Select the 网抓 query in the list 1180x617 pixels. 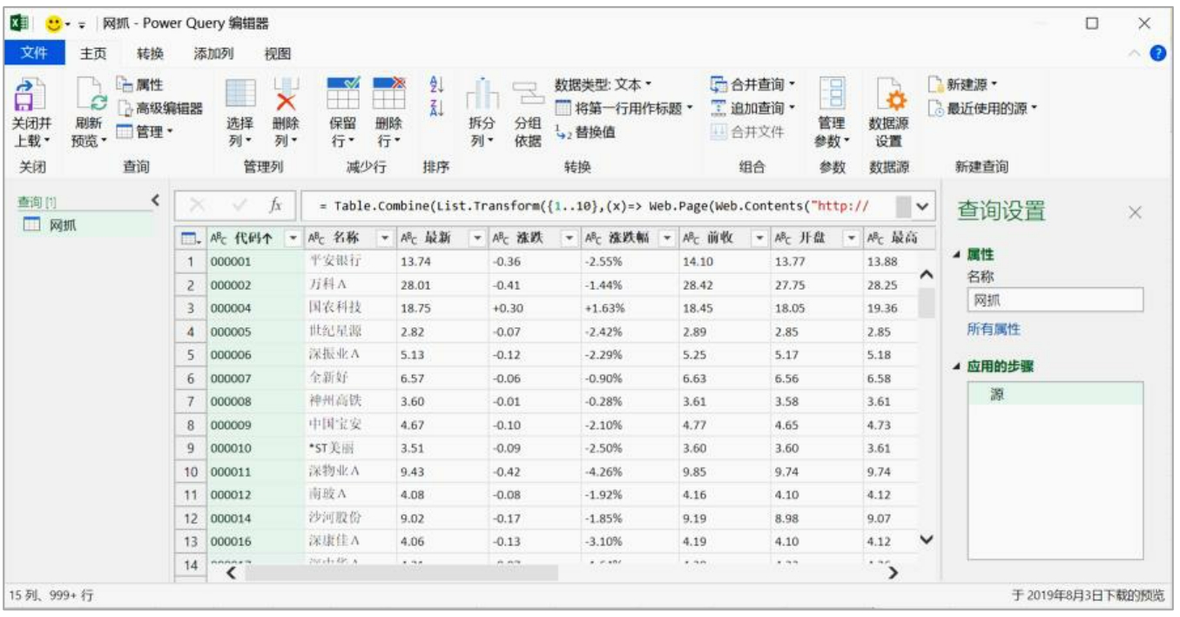(88, 225)
